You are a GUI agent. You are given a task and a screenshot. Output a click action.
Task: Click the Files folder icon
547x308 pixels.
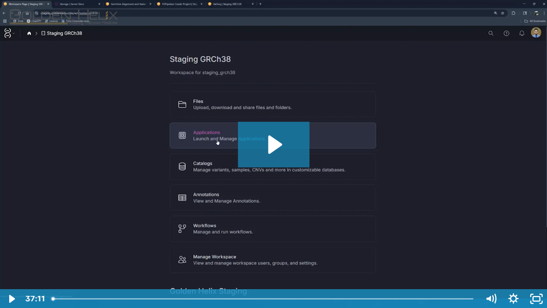[182, 105]
